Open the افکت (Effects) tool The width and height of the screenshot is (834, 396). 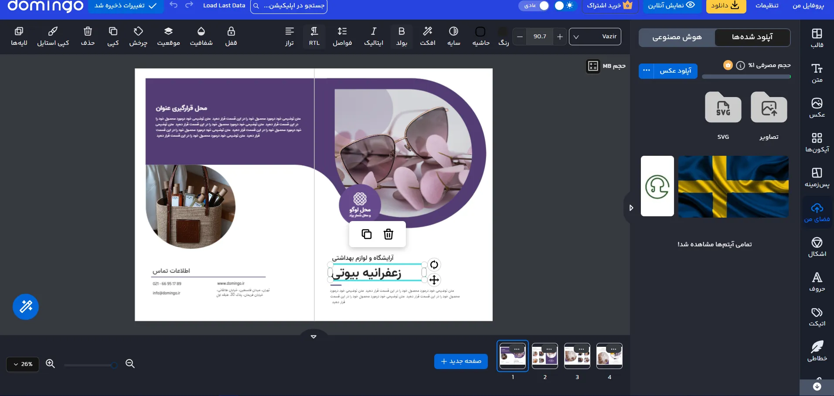(x=428, y=36)
